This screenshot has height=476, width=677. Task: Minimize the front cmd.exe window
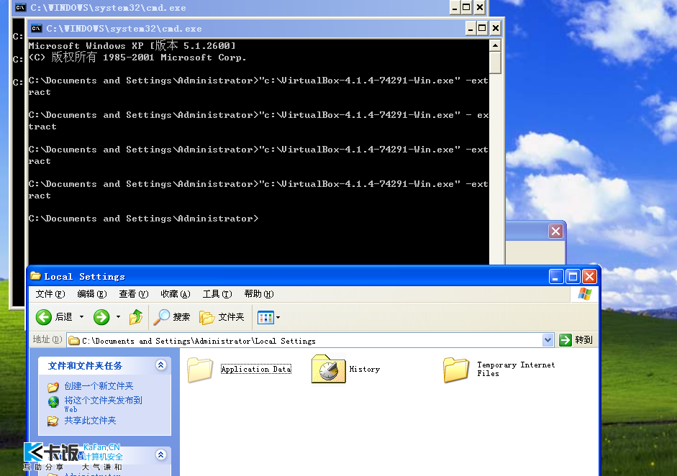(471, 29)
